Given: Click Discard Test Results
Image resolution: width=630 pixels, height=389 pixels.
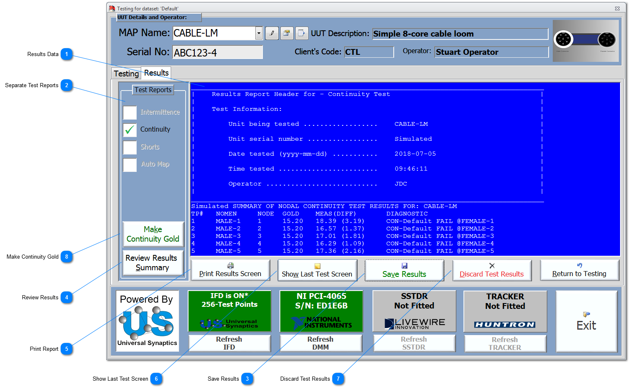Looking at the screenshot, I should (492, 271).
